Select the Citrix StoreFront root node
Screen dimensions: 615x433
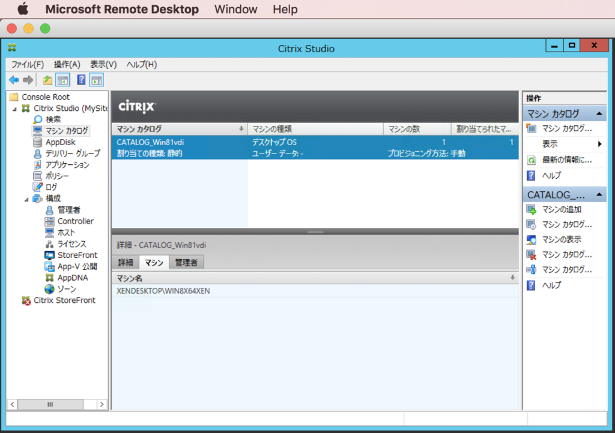[64, 300]
